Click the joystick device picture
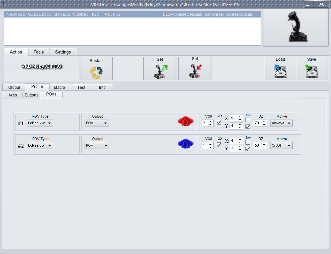Image resolution: width=331 pixels, height=254 pixels. pos(295,26)
